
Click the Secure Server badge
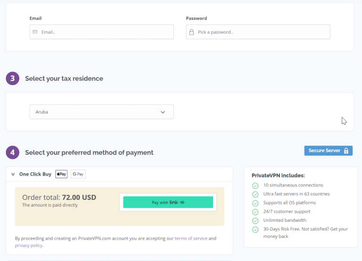[328, 151]
